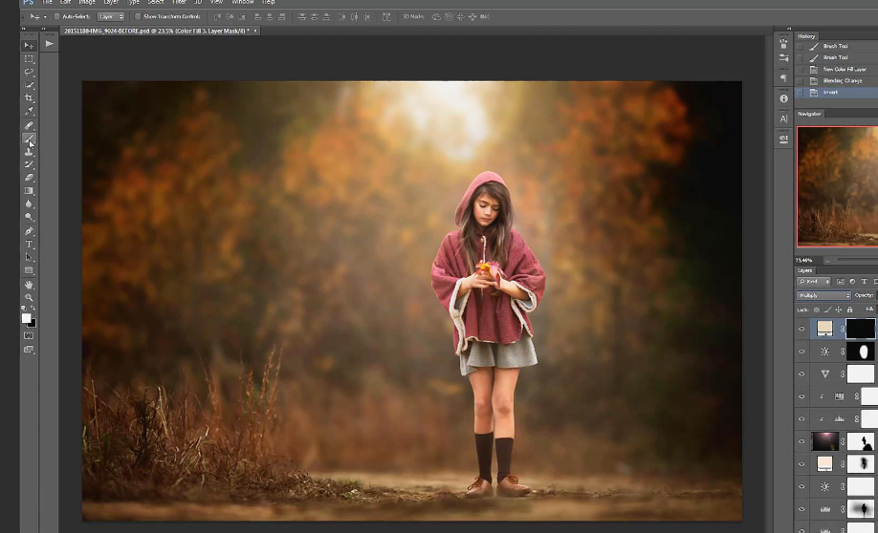Set history brush source at Blending Change
Image resolution: width=878 pixels, height=533 pixels.
click(x=800, y=80)
